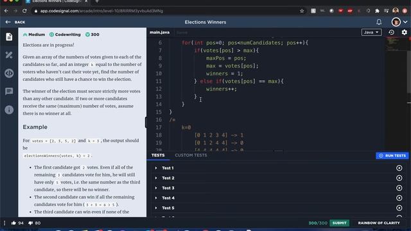Click the 300 points badge
Viewport: 411px width, 231px height.
pos(92,35)
